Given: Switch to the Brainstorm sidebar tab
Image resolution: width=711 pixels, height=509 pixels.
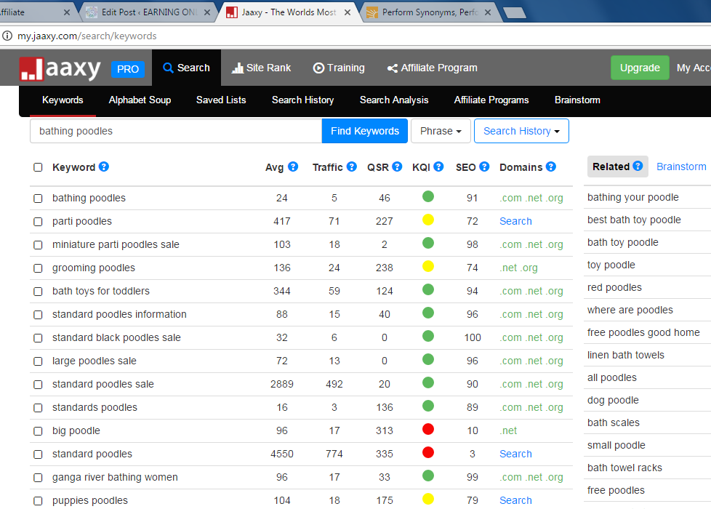Looking at the screenshot, I should tap(681, 167).
